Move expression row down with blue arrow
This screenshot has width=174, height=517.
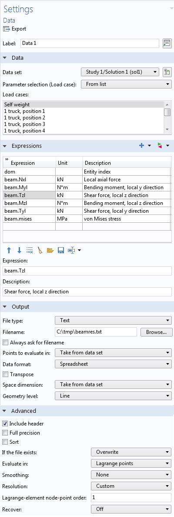click(x=19, y=251)
